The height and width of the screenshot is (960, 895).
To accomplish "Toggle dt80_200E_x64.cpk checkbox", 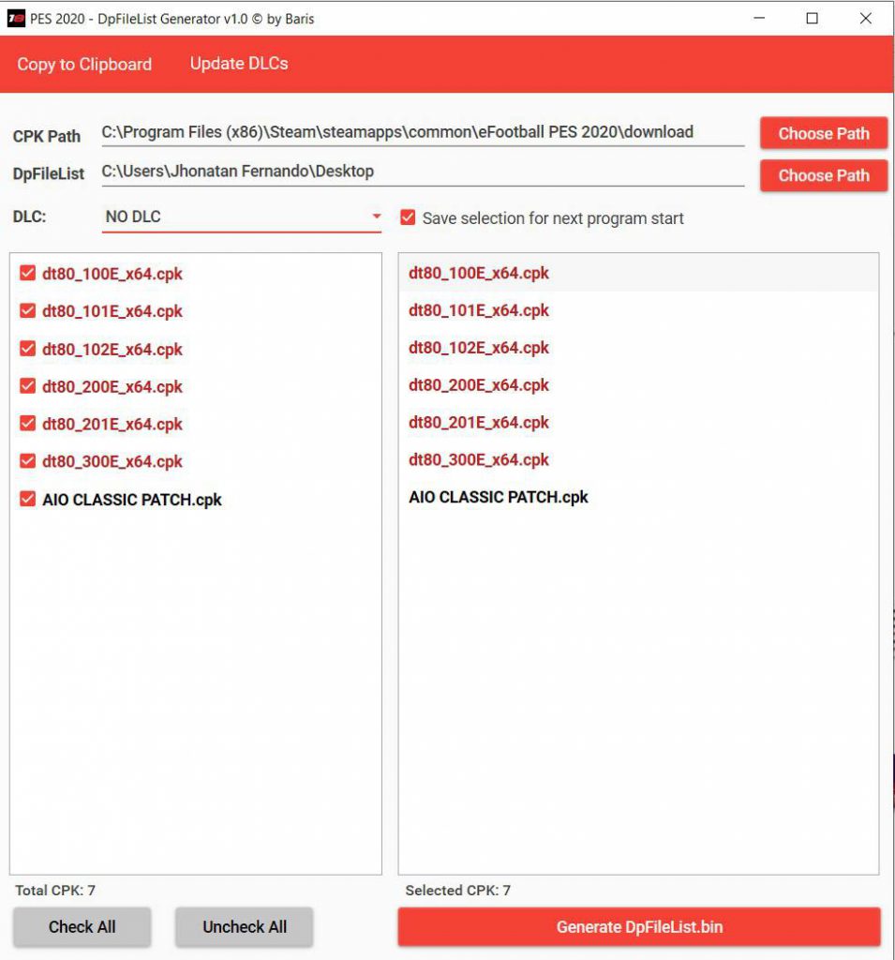I will pos(27,386).
